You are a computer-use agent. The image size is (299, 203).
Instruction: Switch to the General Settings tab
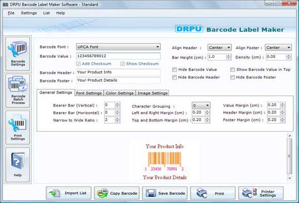tap(56, 92)
